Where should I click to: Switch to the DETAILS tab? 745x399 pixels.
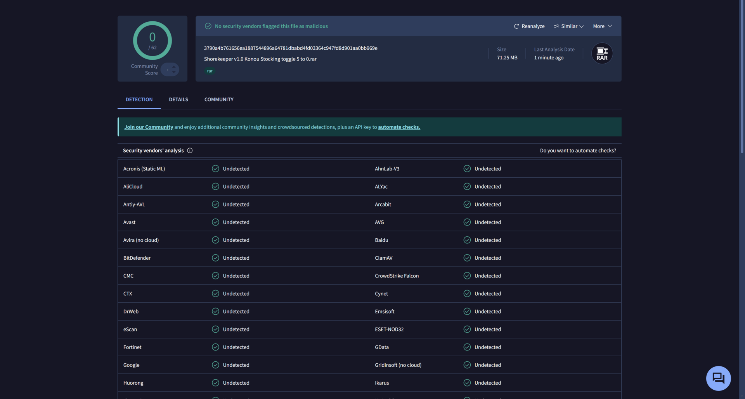tap(178, 99)
